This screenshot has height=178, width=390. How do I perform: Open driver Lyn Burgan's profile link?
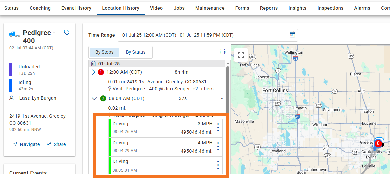point(44,98)
